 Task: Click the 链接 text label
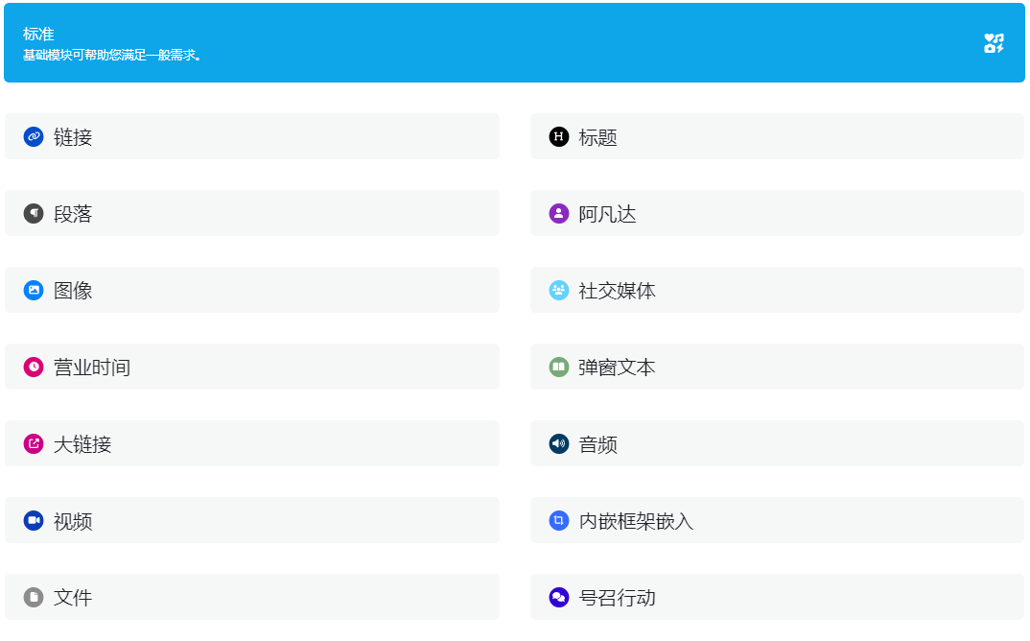pos(73,137)
